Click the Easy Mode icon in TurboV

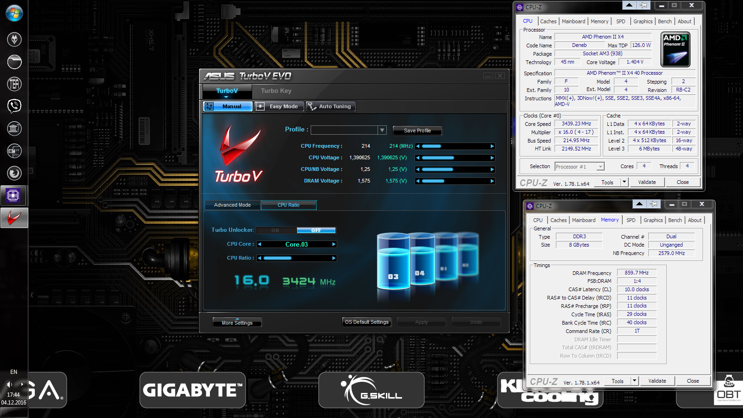pos(261,106)
